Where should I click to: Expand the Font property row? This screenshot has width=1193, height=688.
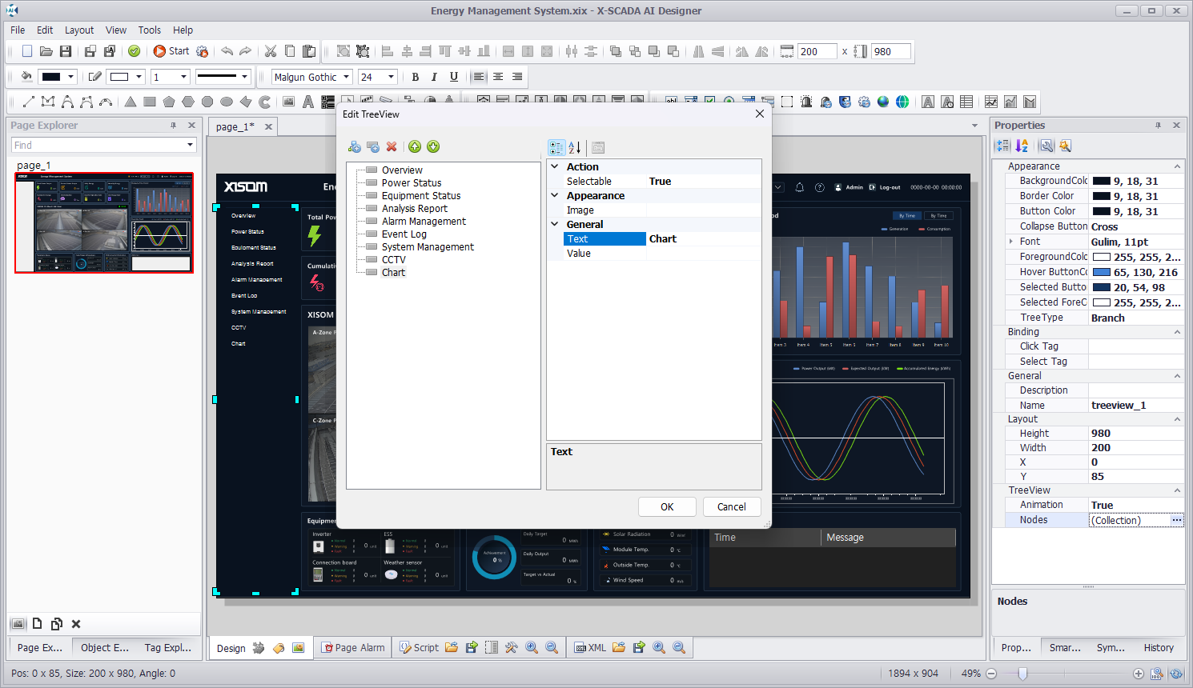pos(1011,242)
